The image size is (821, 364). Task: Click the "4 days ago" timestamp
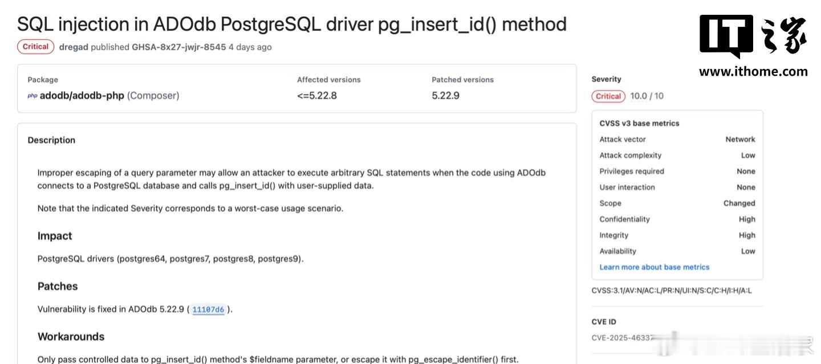250,47
